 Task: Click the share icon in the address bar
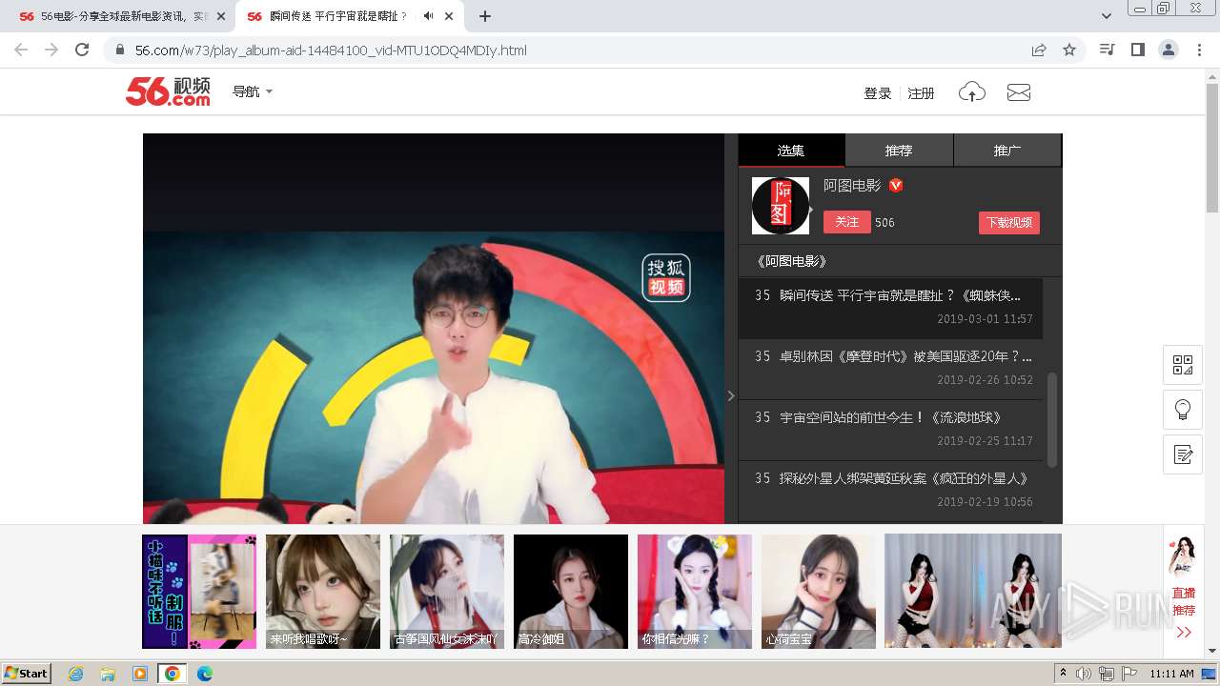[x=1039, y=50]
